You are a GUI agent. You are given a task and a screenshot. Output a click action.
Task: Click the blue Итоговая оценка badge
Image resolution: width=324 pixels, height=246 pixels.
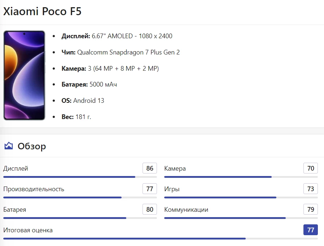coord(311,230)
